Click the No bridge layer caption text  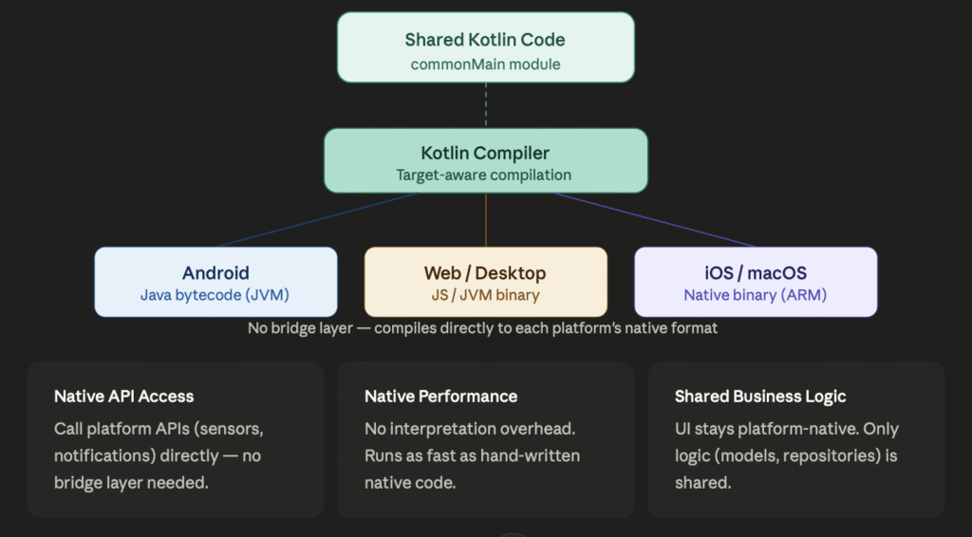485,328
